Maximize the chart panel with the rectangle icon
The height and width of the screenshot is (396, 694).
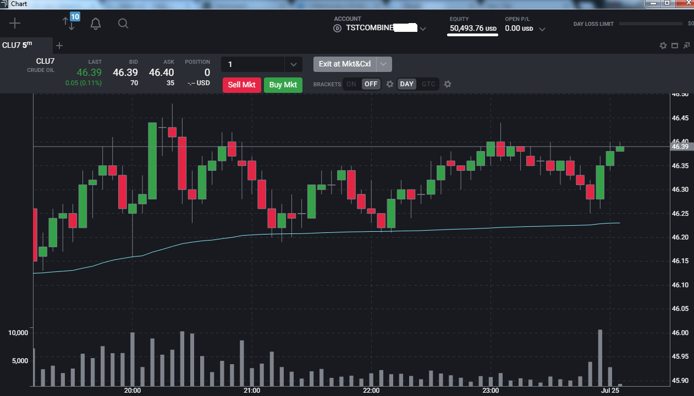[x=675, y=46]
